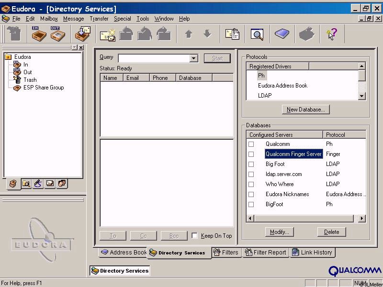Click the Modify... button
Screen dimensions: 383x287
[280, 232]
